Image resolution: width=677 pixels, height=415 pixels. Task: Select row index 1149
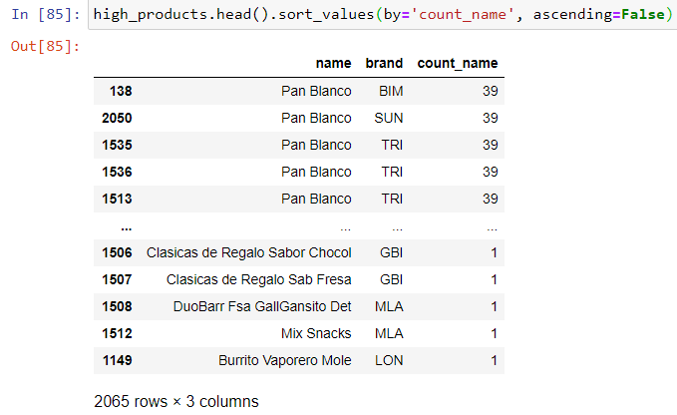117,360
